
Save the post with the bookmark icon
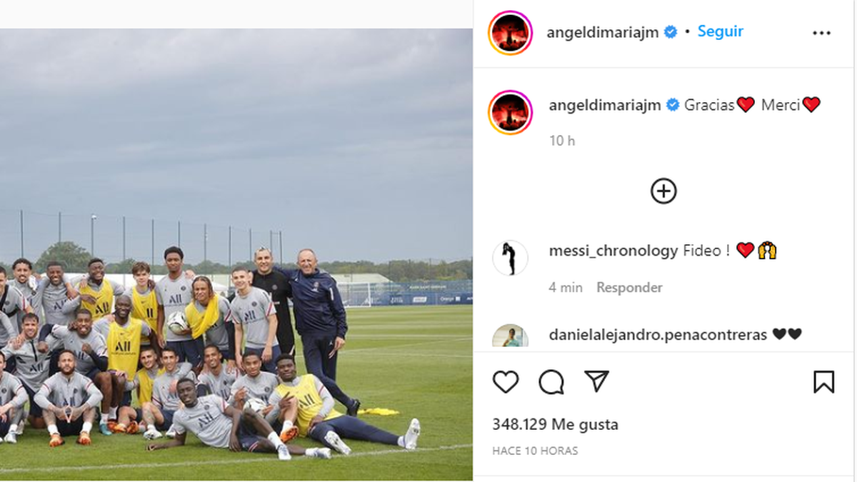click(823, 382)
